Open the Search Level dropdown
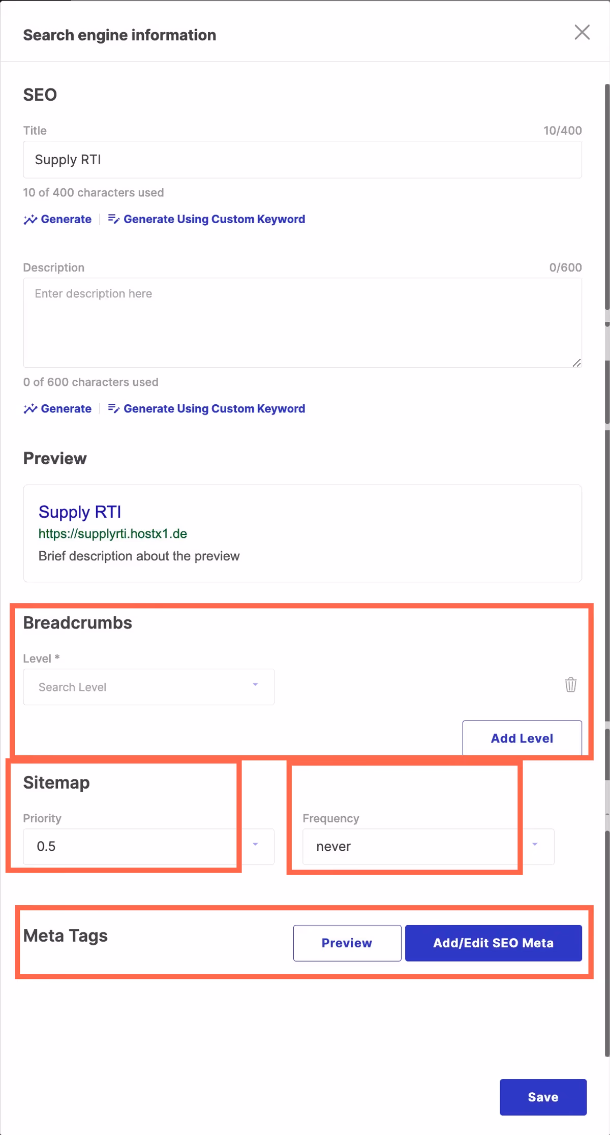Image resolution: width=610 pixels, height=1135 pixels. (148, 687)
